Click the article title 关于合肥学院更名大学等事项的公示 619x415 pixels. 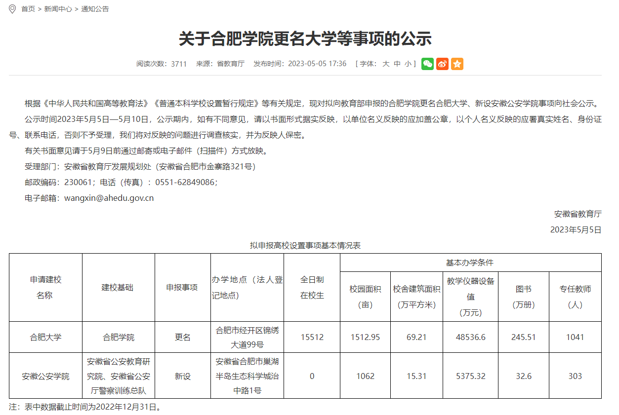305,38
